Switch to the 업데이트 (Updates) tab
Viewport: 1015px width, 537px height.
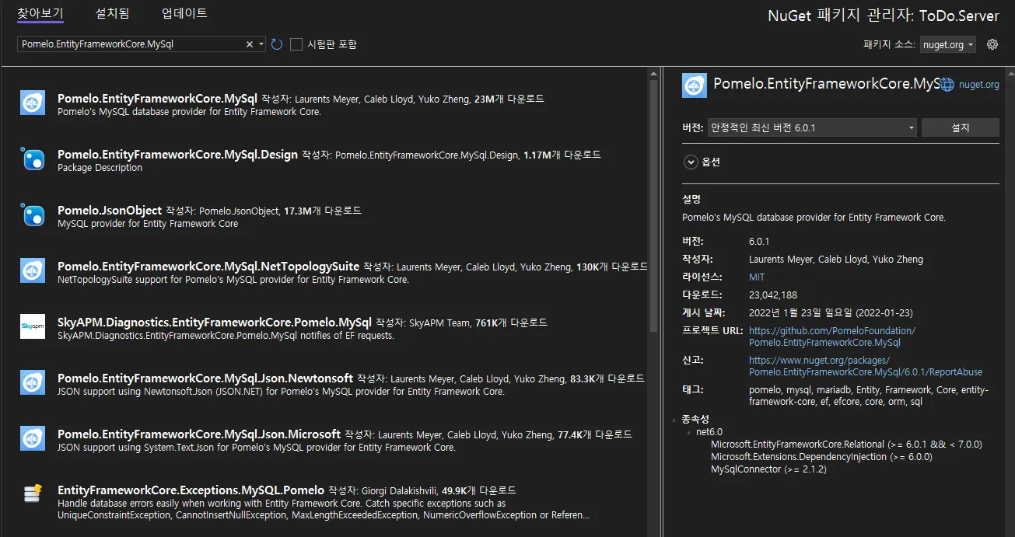click(184, 13)
